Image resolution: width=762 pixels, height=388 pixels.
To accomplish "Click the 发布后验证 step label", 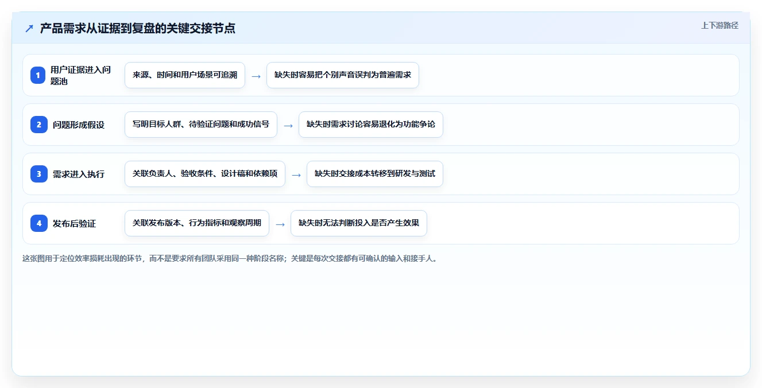I will click(75, 223).
